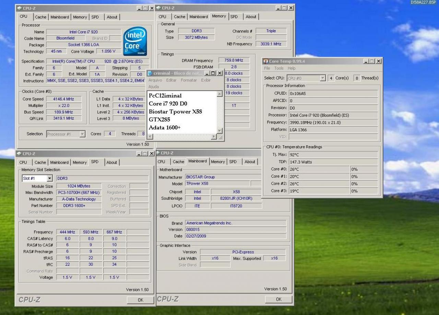Open Mainboard tab in top-left CPU-Z window
This screenshot has width=439, height=315.
click(x=60, y=17)
